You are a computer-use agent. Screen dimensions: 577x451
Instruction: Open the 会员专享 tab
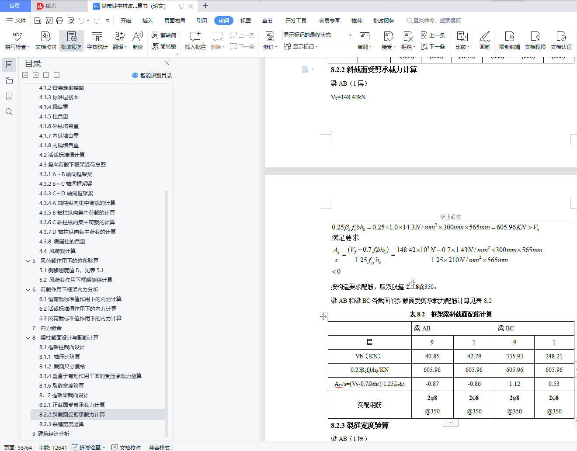tap(330, 21)
